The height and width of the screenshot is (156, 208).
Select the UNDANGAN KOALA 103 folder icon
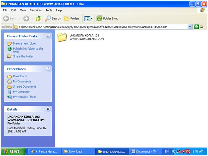tap(62, 37)
